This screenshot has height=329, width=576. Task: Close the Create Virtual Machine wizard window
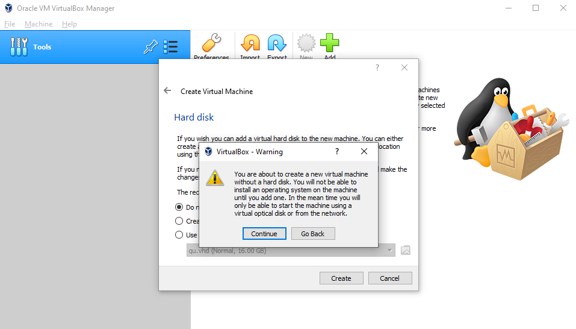pyautogui.click(x=404, y=67)
